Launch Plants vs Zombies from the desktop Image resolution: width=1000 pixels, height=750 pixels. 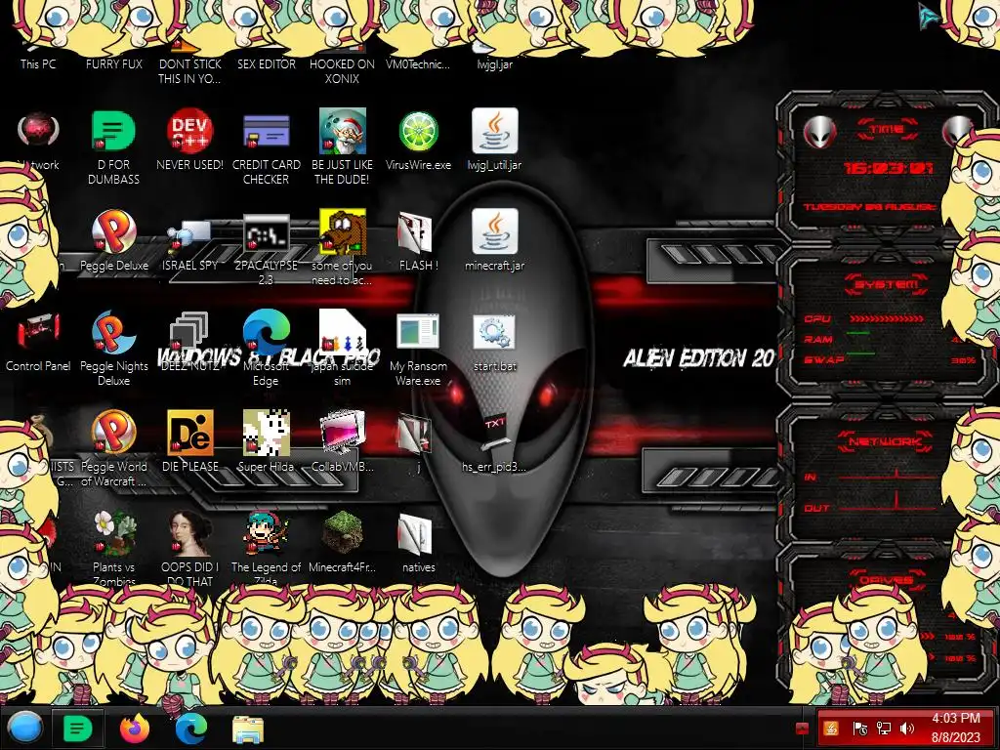(x=113, y=533)
